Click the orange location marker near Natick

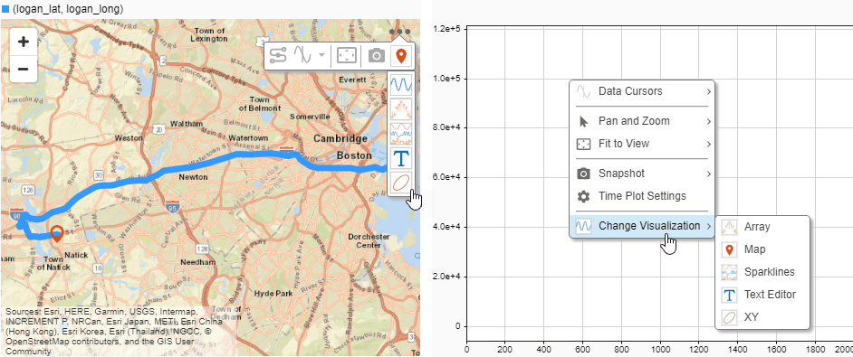click(56, 234)
